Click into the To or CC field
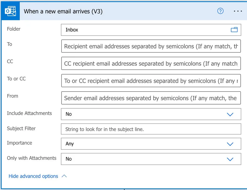This screenshot has height=190, width=247. 151,81
